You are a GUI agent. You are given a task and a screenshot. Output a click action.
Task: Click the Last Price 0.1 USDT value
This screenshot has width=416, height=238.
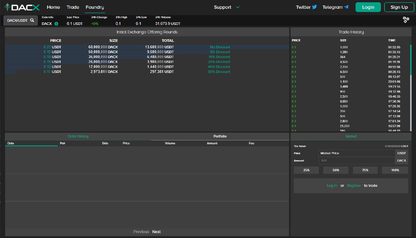pos(75,24)
